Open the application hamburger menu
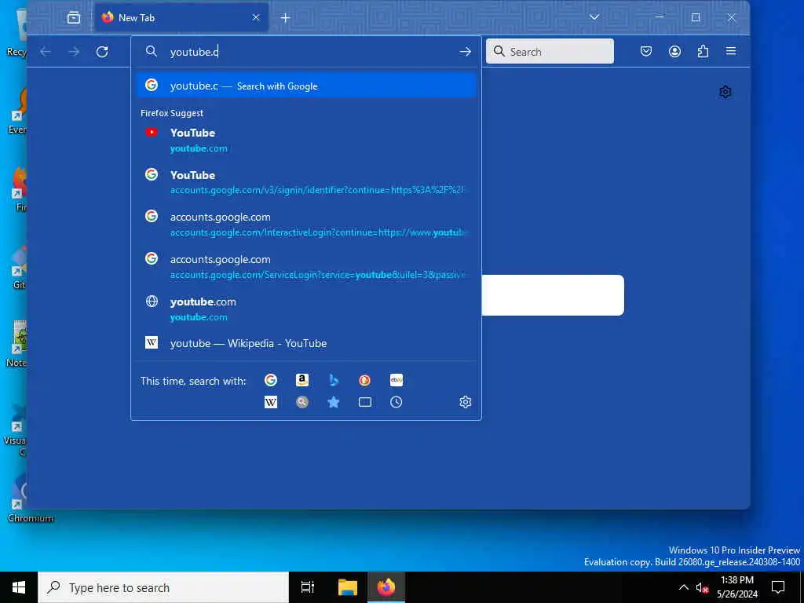The image size is (804, 603). 731,51
